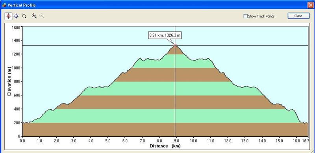The image size is (315, 153).
Task: Click the 7.0 distance axis label
Action: pyautogui.click(x=142, y=141)
